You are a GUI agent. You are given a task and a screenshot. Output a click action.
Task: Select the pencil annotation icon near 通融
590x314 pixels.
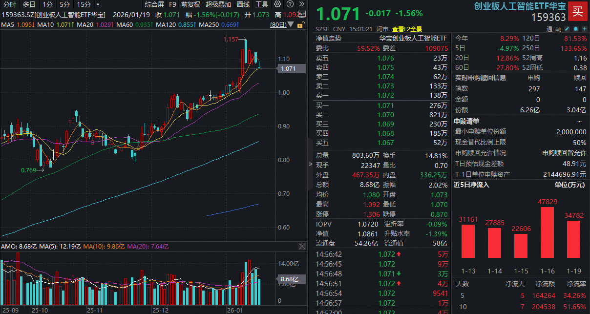(567, 29)
